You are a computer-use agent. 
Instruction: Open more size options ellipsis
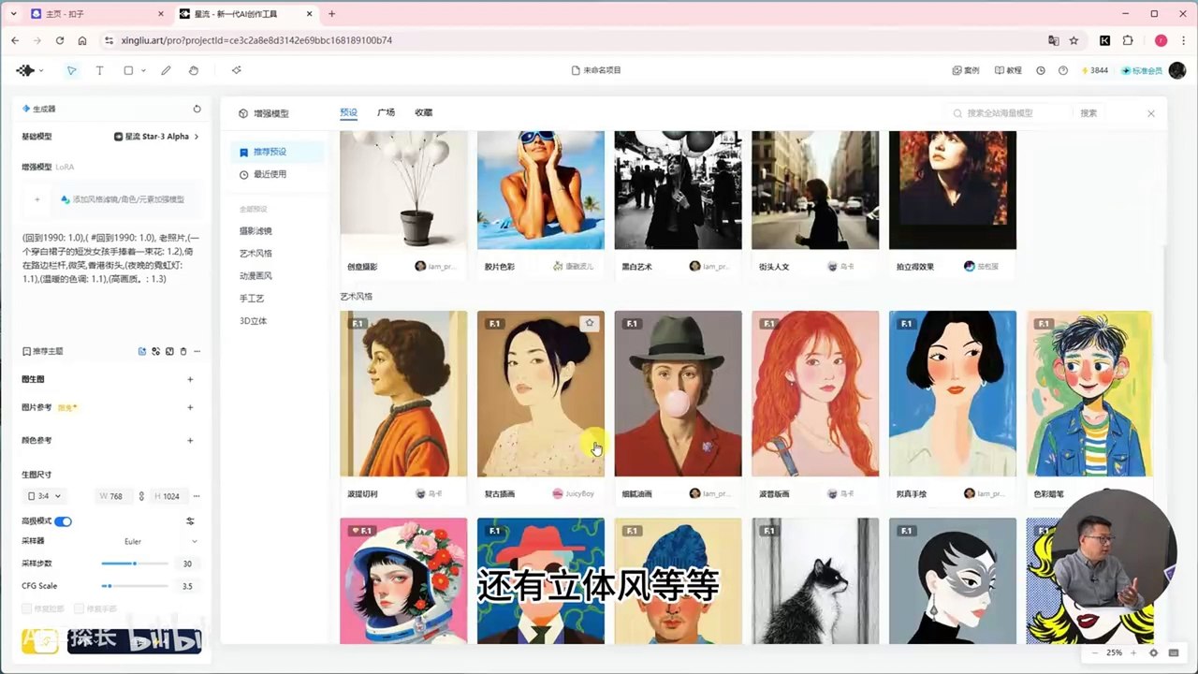coord(197,496)
